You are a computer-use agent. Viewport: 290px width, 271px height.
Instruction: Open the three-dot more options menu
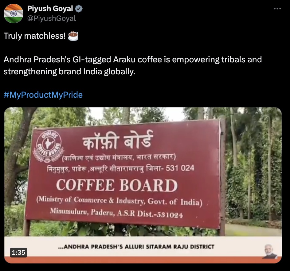tap(277, 9)
